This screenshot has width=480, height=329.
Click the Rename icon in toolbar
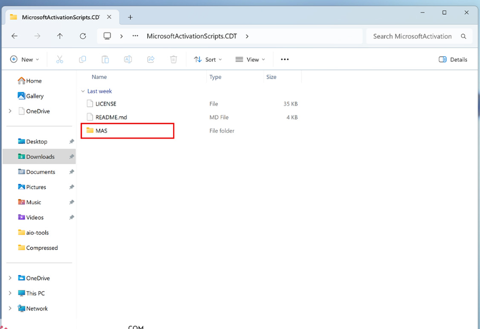tap(128, 60)
